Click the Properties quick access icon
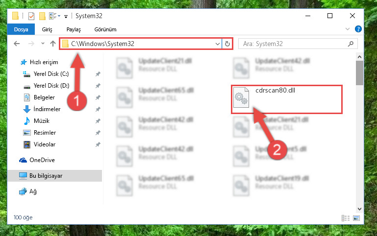 31,16
